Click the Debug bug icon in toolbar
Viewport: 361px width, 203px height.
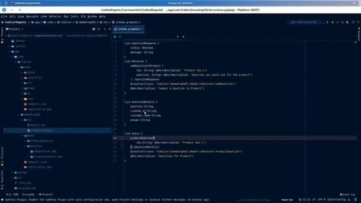pos(332,23)
